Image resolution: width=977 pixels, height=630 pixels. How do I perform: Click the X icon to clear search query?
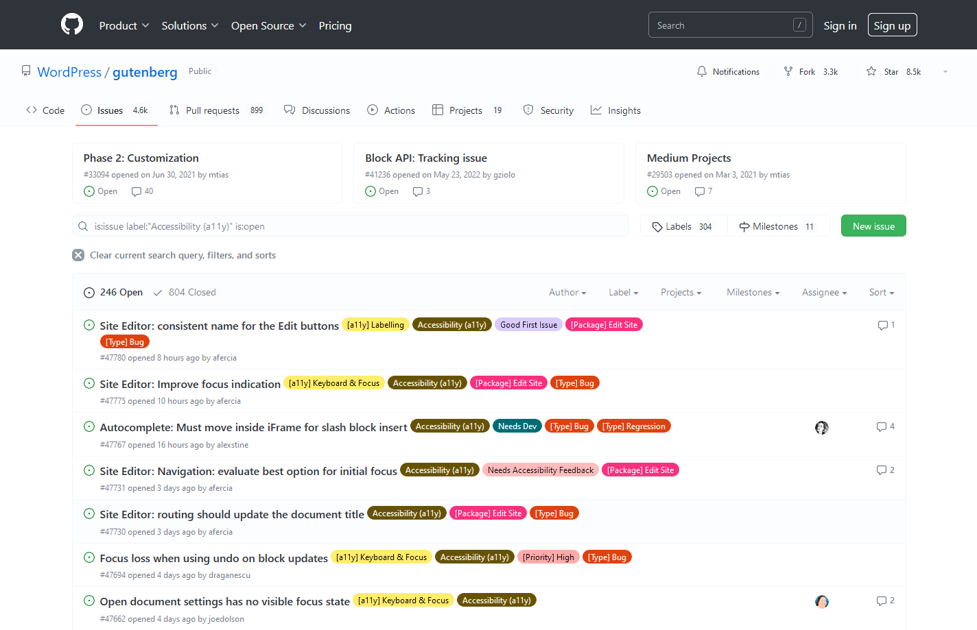click(78, 255)
